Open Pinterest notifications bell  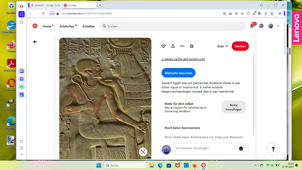[x=252, y=26]
